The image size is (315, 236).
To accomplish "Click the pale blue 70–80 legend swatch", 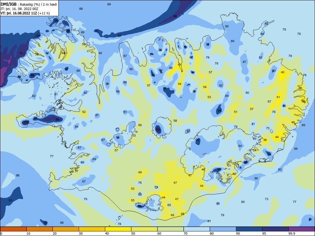I will tap(197, 229).
